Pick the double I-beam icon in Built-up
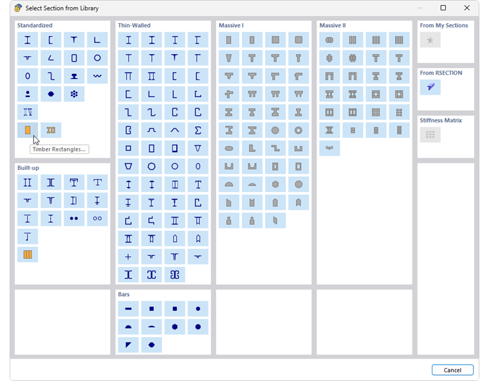Screen dimensions: 489x381 (28, 182)
